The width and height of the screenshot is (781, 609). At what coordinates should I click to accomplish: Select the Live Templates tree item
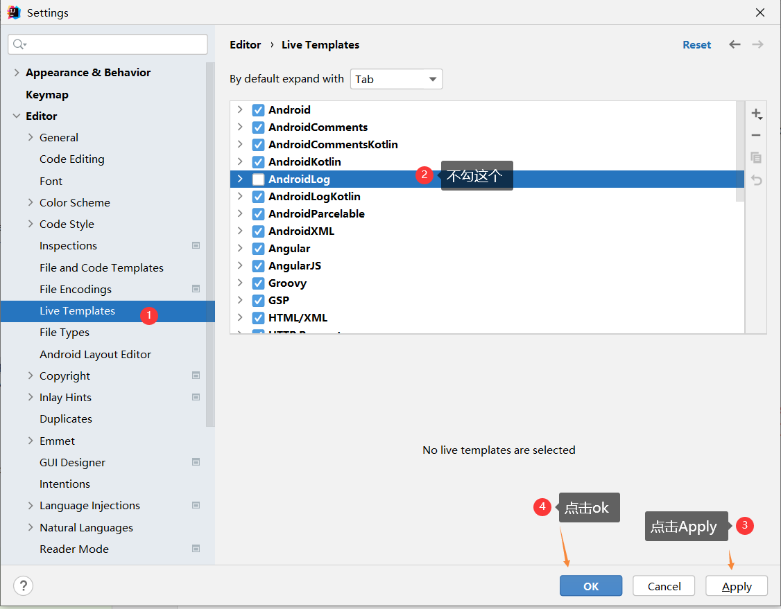tap(108, 311)
